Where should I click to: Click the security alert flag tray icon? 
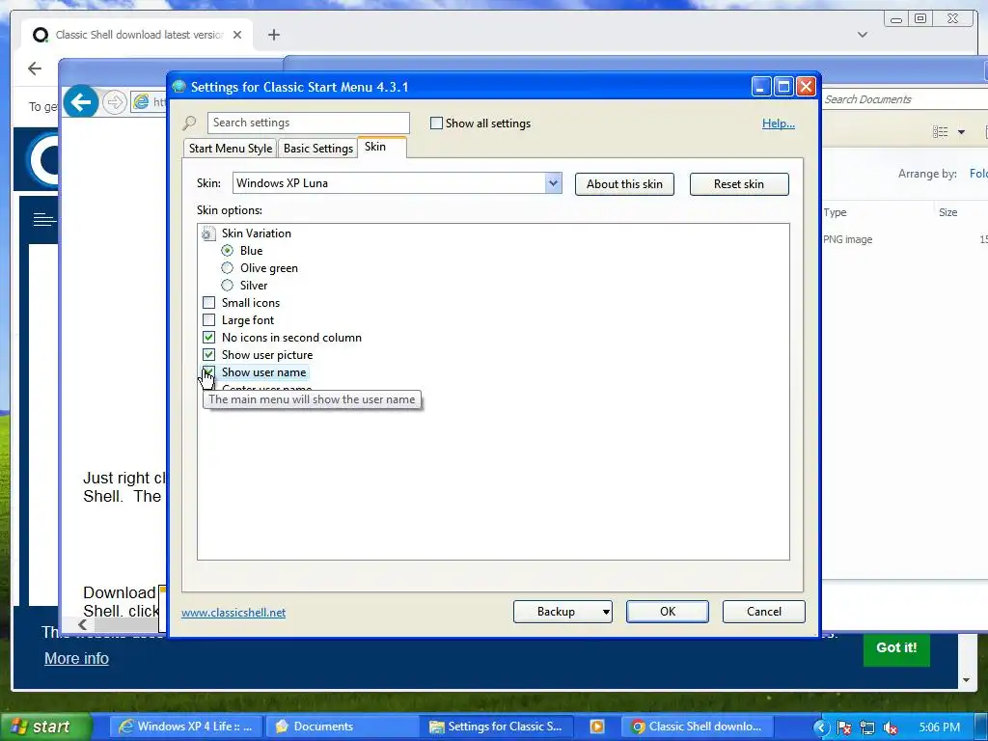point(843,727)
